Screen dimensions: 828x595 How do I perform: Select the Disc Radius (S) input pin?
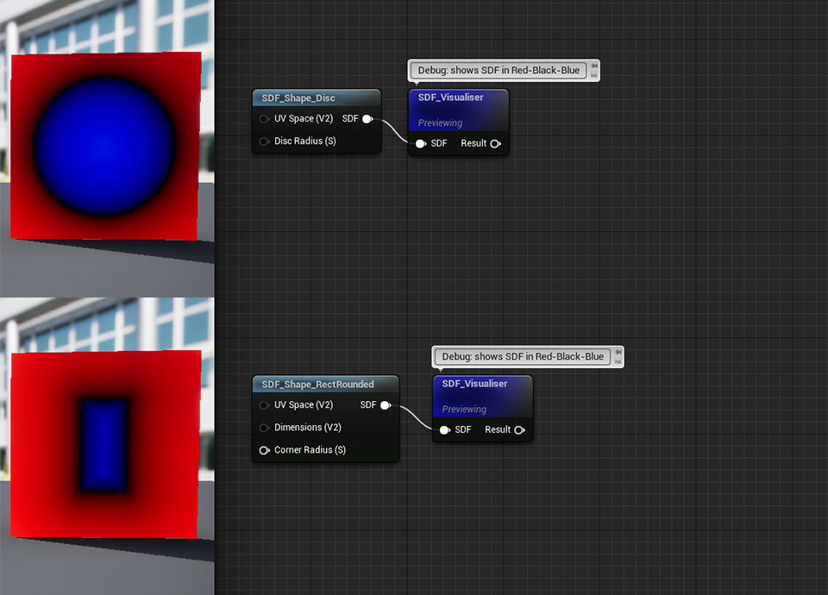click(264, 141)
